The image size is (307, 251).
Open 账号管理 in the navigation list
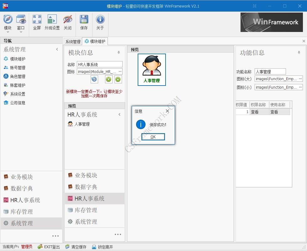18,68
